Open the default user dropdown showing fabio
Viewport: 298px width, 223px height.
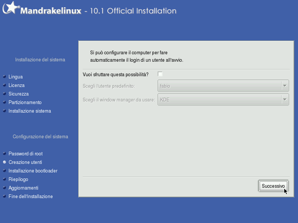click(223, 85)
